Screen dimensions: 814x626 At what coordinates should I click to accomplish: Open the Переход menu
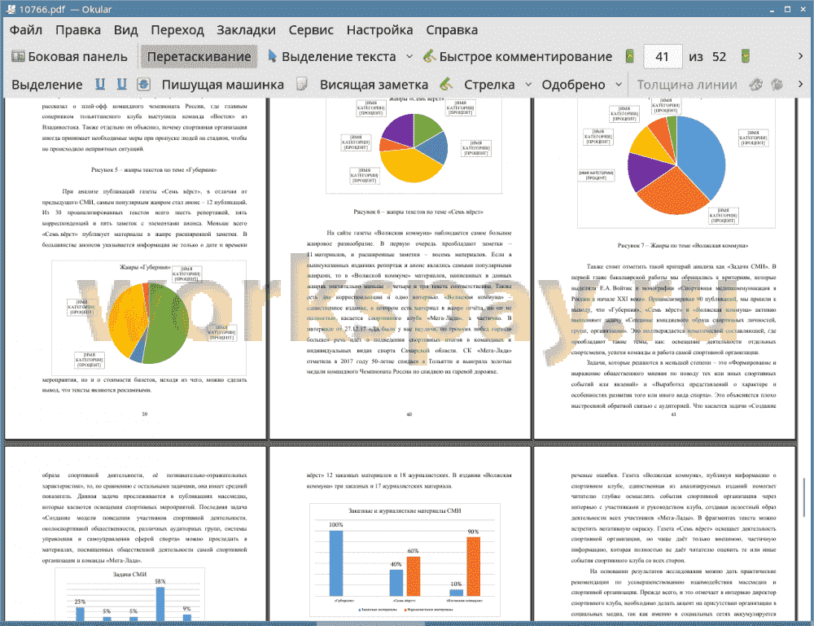177,30
